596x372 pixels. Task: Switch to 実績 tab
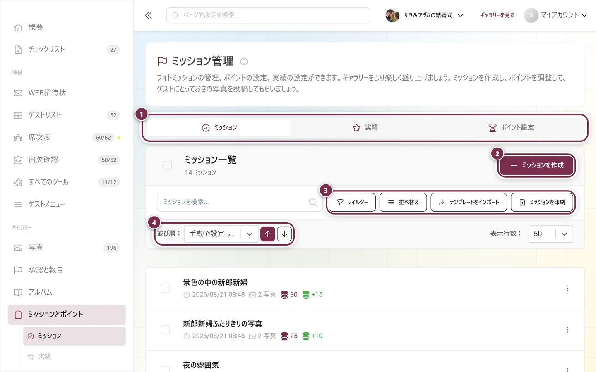coord(365,128)
